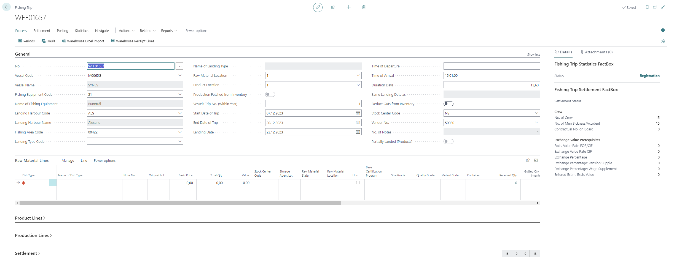Tick the Uns... checkbox in raw material row
The image size is (674, 260).
click(358, 183)
